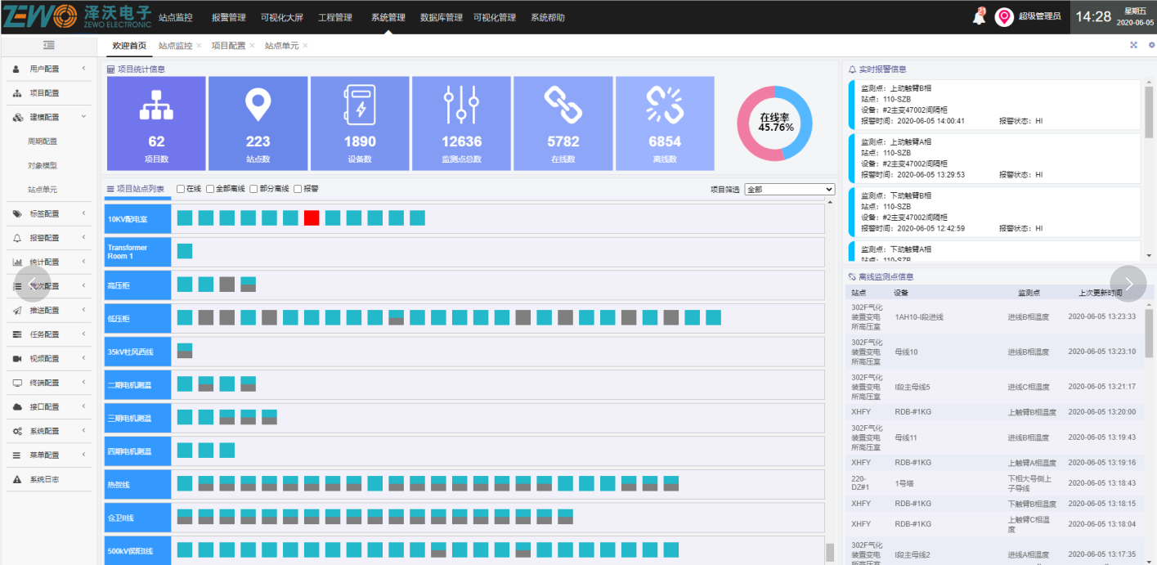Open 站点单元 in the sidebar
Viewport: 1157px width, 565px height.
coord(43,190)
